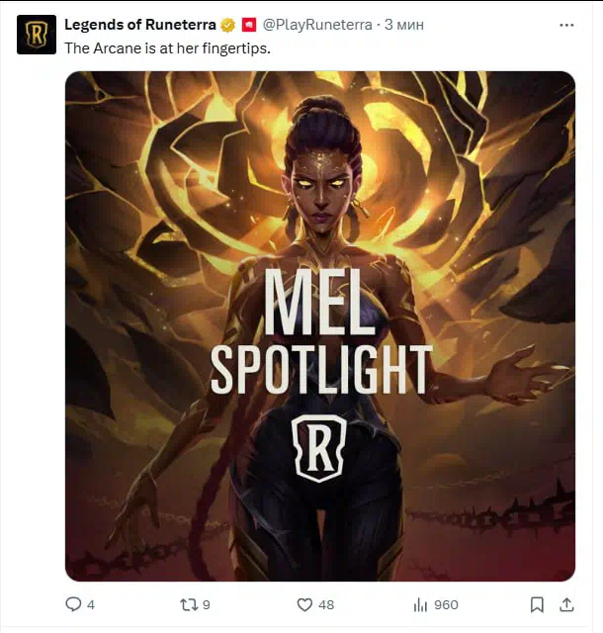603x633 pixels.
Task: Click the reply count showing 4
Action: click(x=91, y=604)
